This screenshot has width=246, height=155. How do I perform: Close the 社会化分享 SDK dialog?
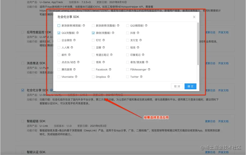(194, 17)
